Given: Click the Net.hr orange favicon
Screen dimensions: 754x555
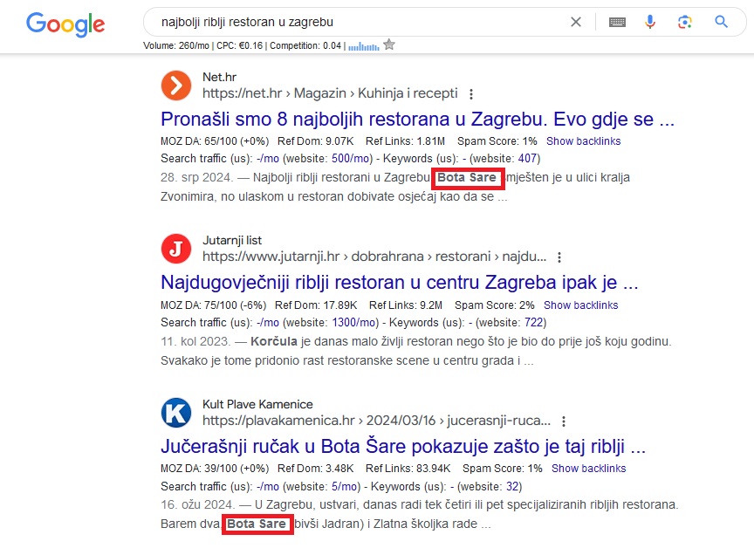Looking at the screenshot, I should 176,86.
